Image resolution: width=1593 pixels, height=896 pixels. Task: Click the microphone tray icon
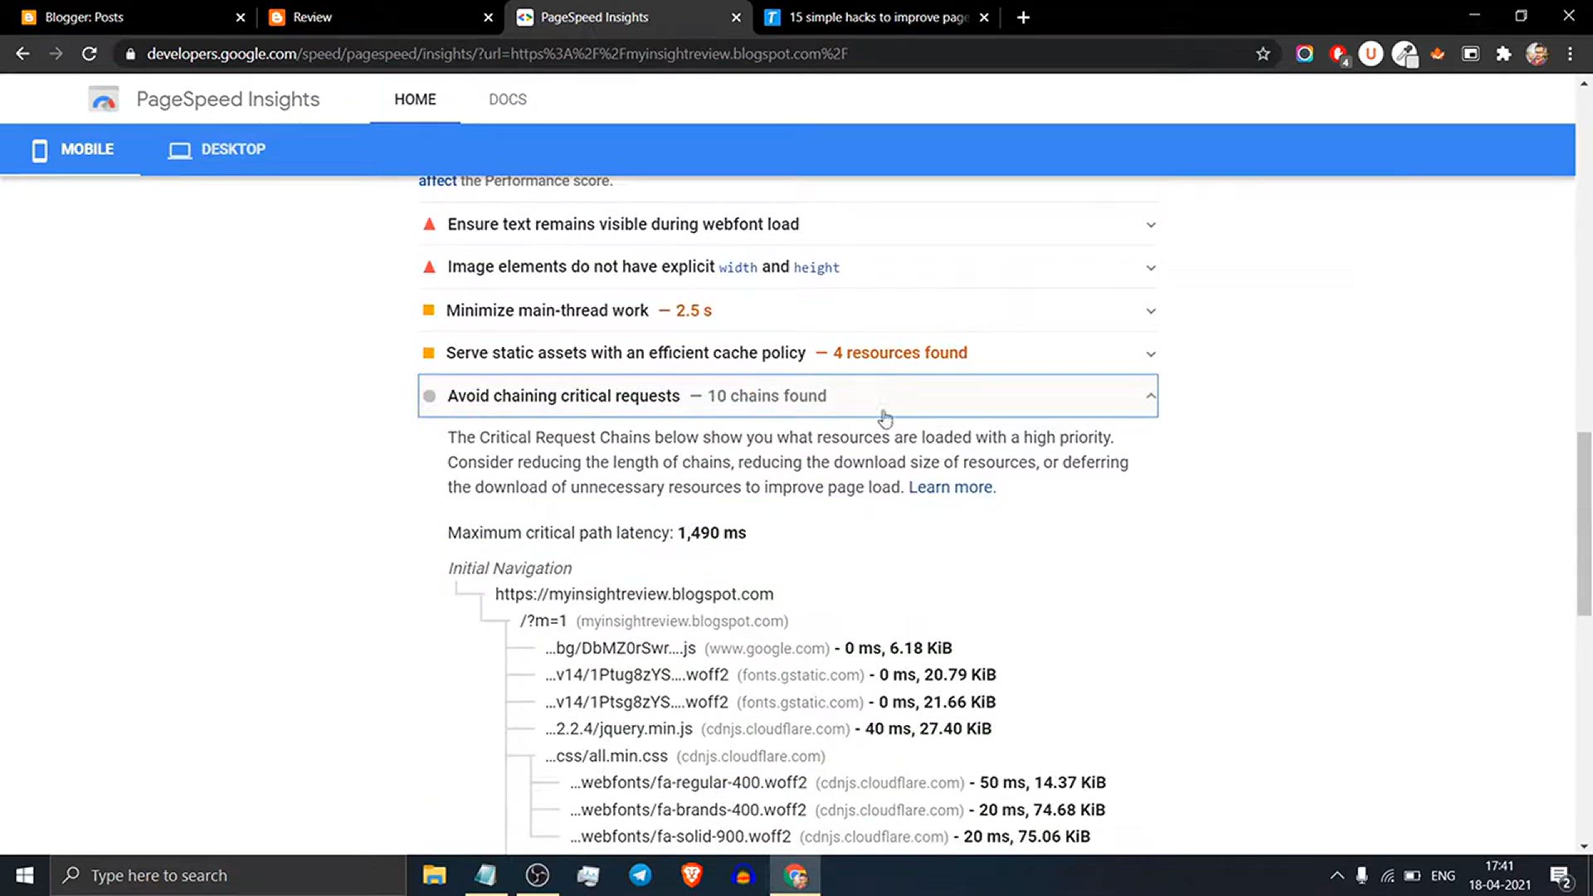pyautogui.click(x=1362, y=875)
